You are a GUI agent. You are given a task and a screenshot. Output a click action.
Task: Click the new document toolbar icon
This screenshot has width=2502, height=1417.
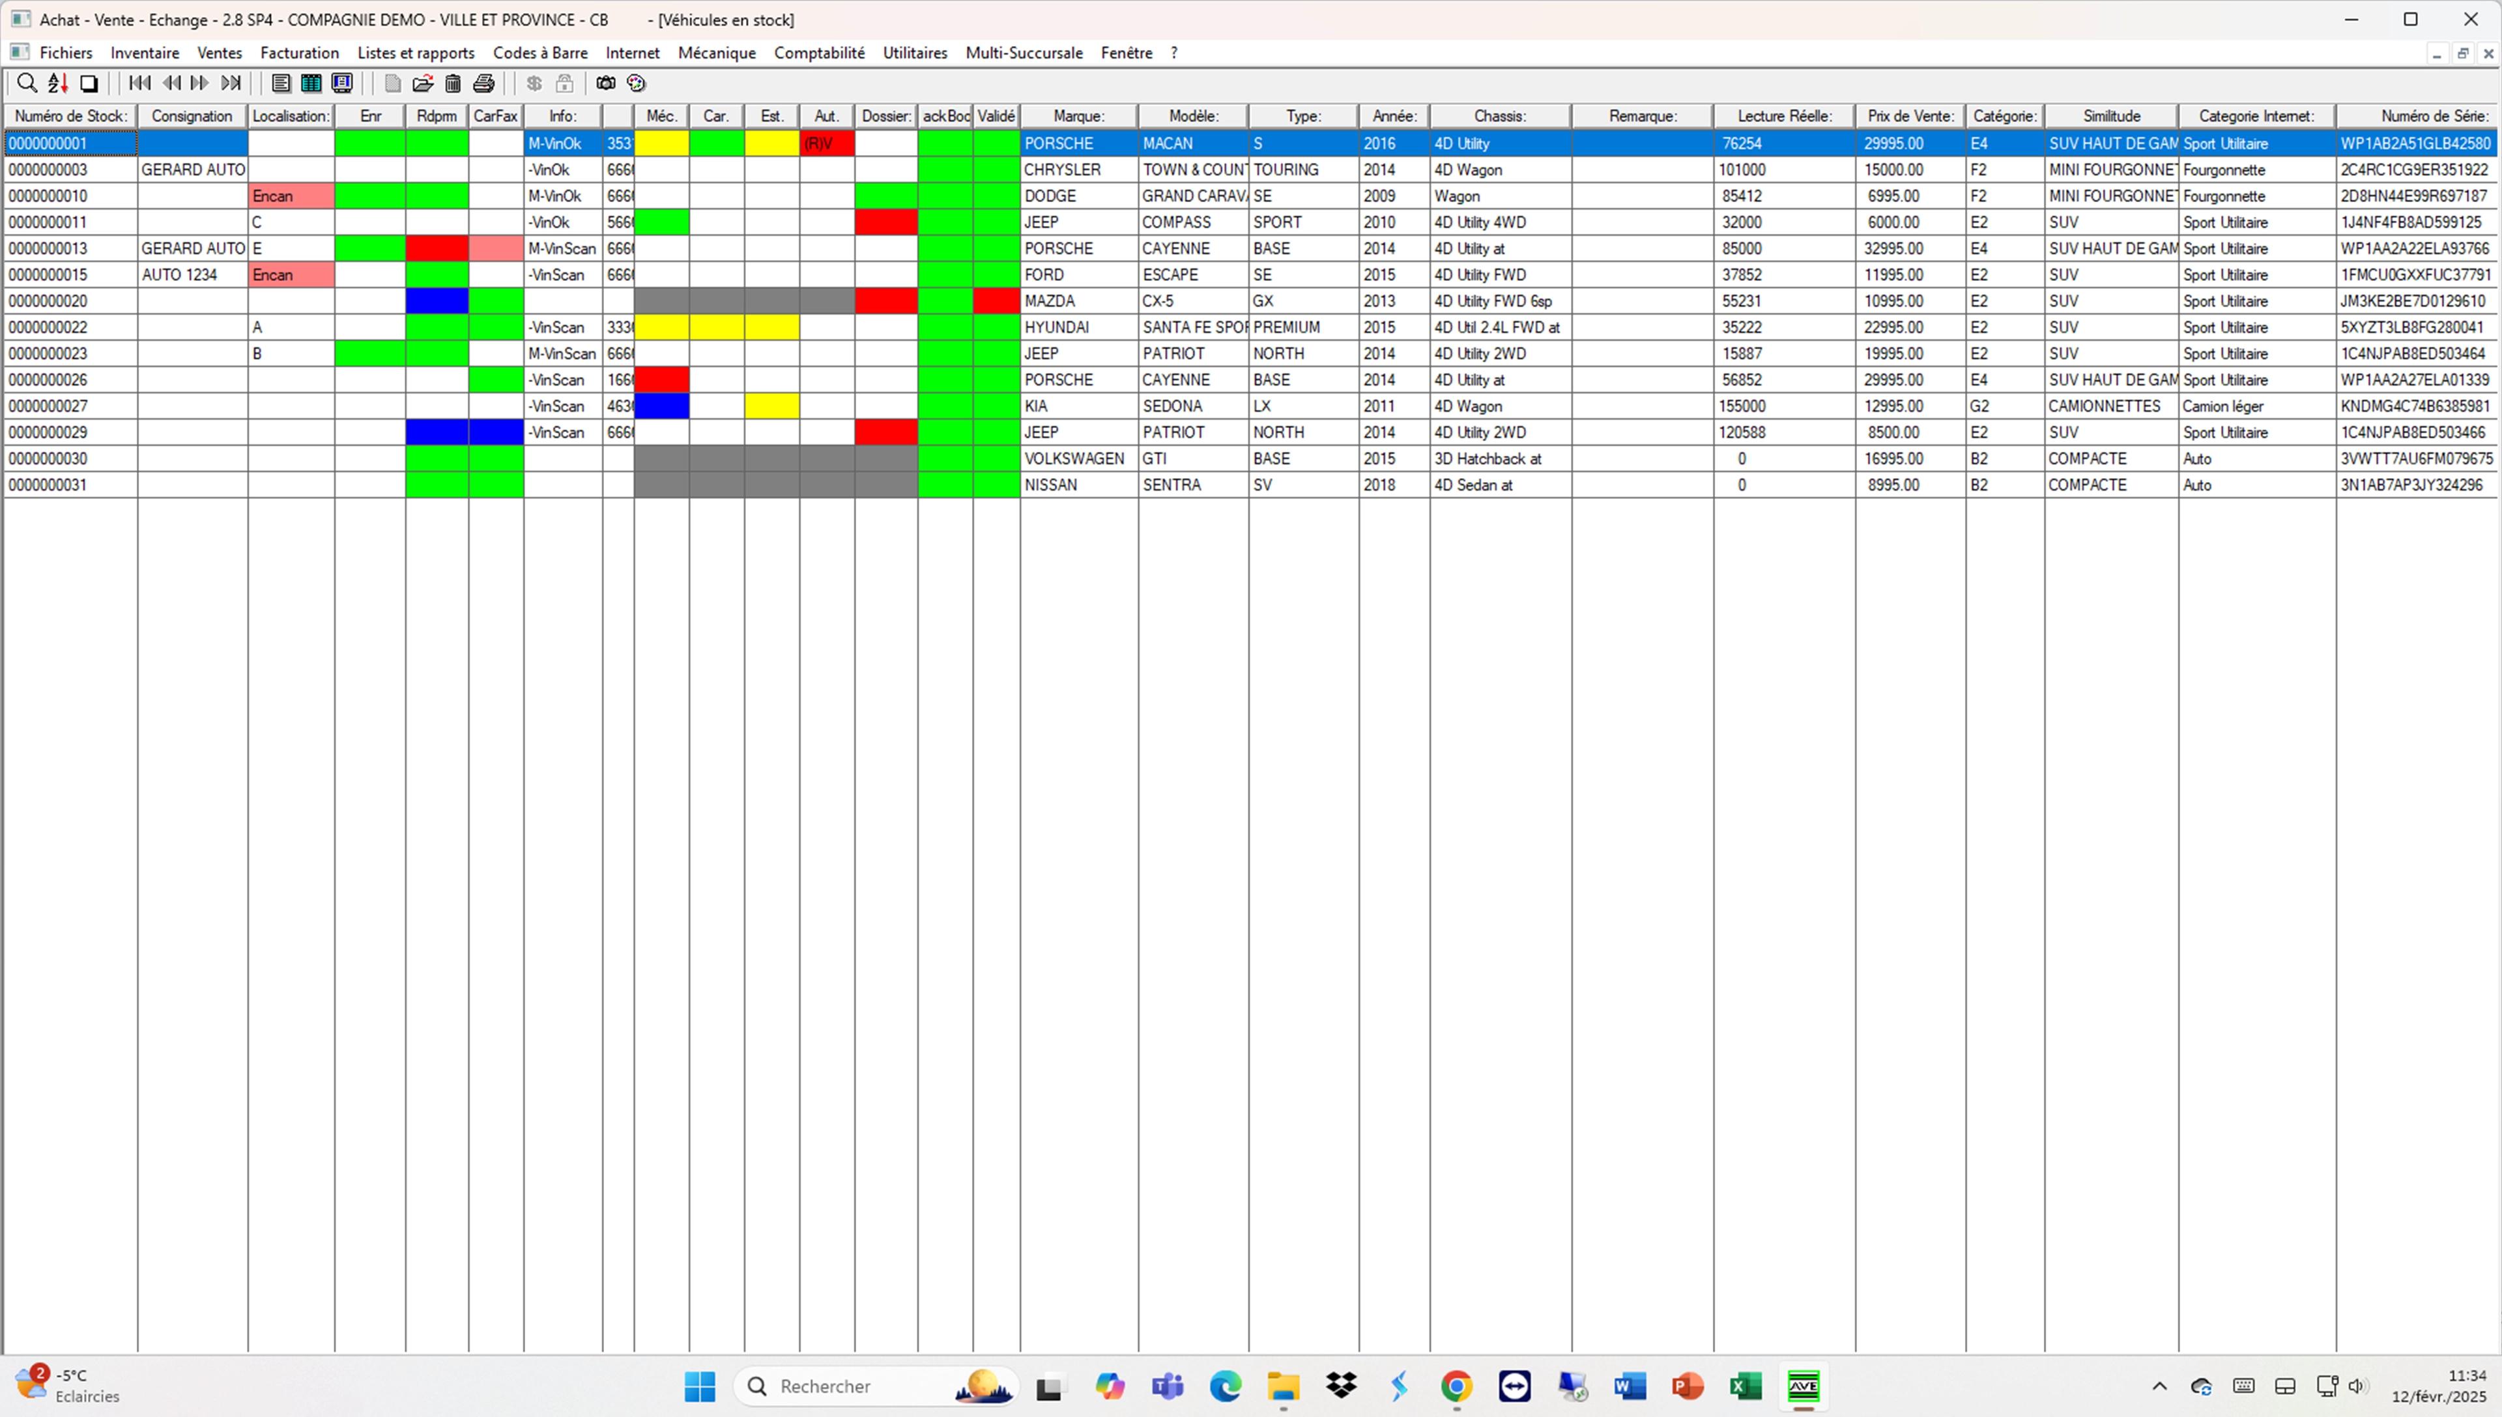click(x=392, y=83)
